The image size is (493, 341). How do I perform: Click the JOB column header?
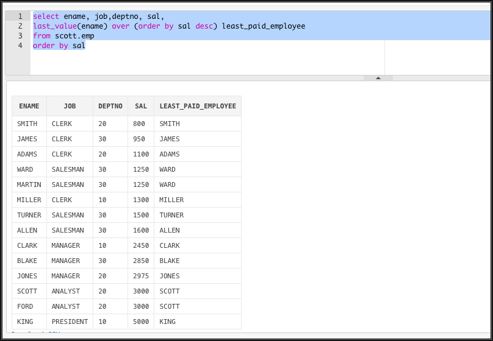[70, 106]
